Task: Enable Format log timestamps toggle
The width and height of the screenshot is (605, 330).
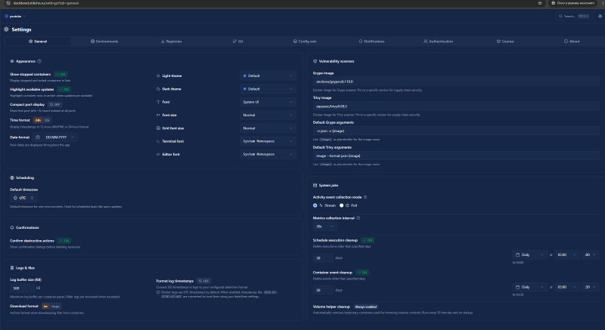Action: pos(203,281)
